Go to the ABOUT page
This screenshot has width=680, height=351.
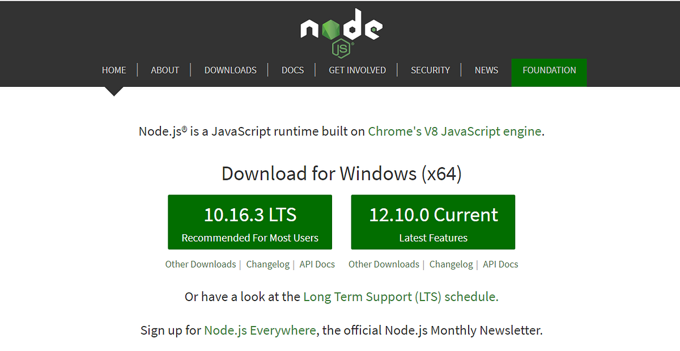click(165, 70)
